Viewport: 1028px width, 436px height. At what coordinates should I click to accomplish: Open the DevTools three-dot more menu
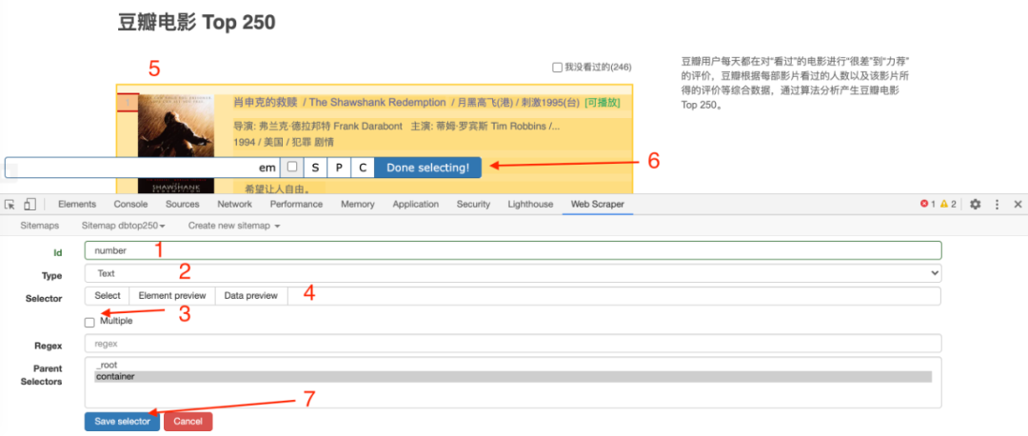click(998, 204)
